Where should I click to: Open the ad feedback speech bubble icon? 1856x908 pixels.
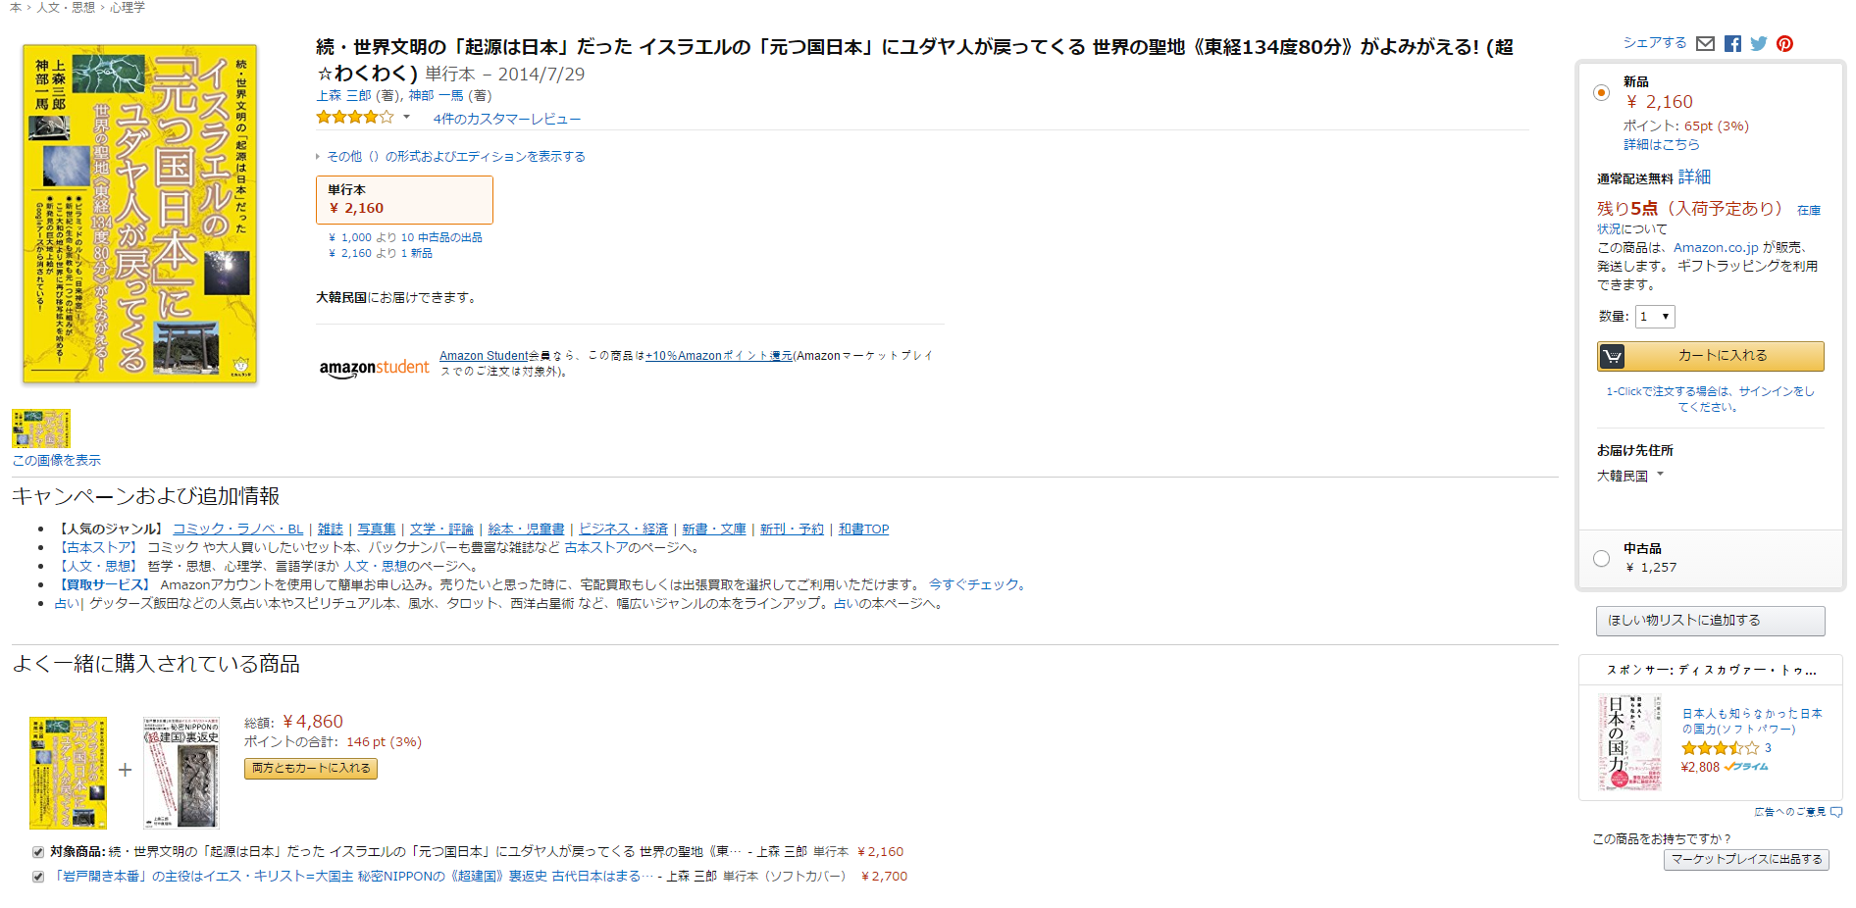click(x=1836, y=812)
